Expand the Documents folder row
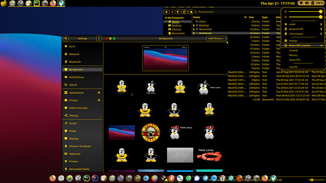The height and width of the screenshot is (183, 326). [194, 29]
